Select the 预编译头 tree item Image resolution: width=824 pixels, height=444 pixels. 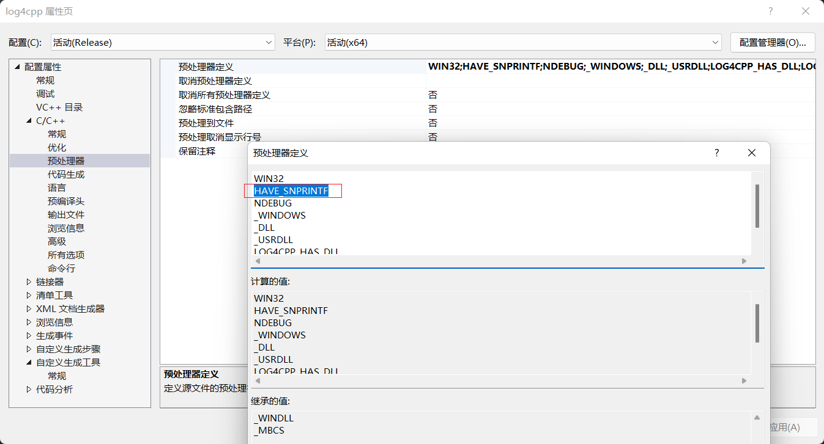pyautogui.click(x=65, y=201)
